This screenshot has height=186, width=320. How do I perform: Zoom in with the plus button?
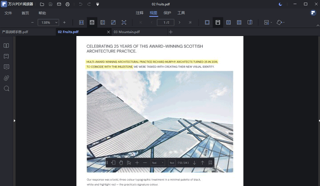pyautogui.click(x=64, y=23)
